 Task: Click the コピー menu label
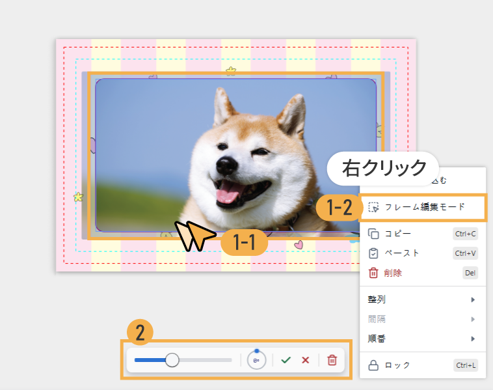click(x=397, y=233)
